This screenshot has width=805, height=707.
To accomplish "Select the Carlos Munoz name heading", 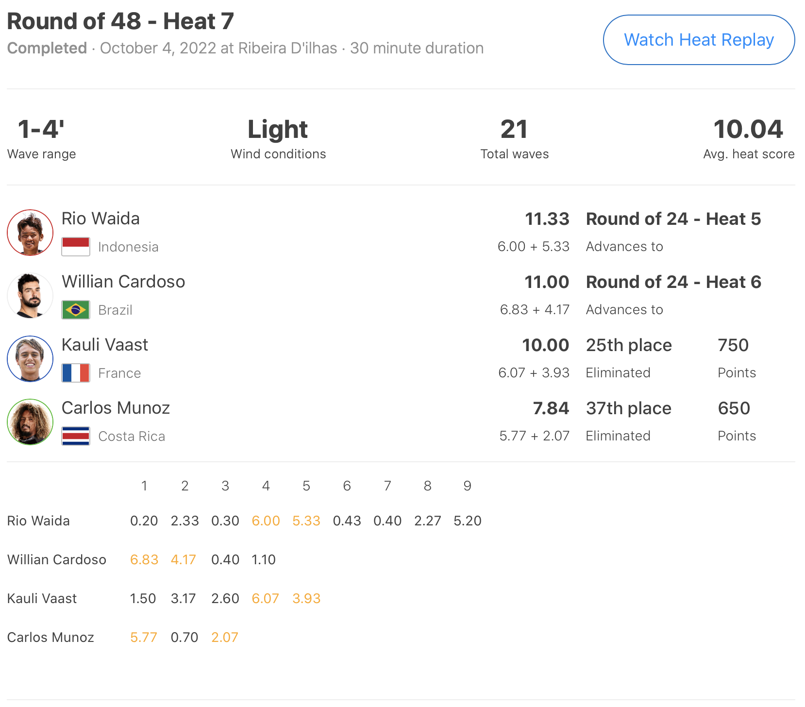I will (116, 408).
